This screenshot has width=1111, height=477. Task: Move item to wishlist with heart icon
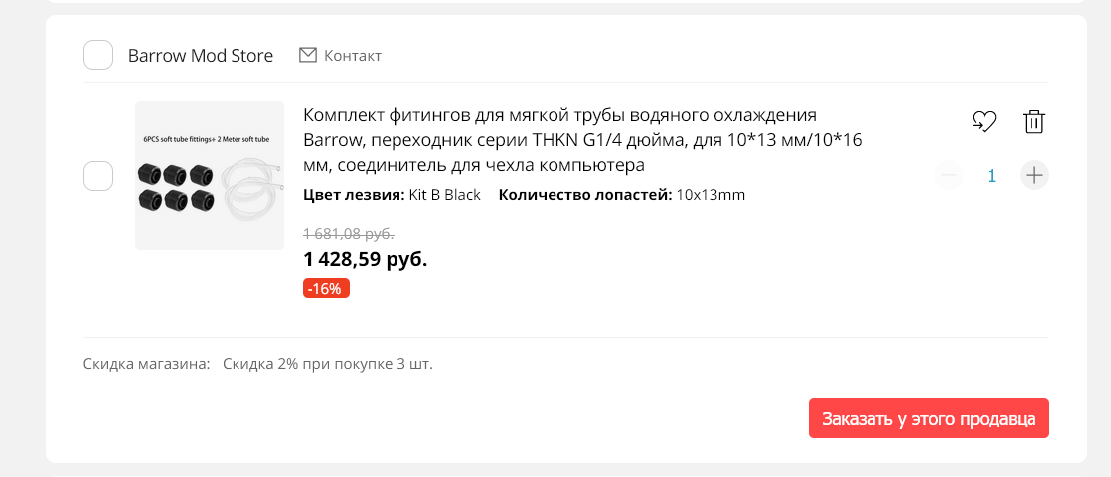[983, 122]
